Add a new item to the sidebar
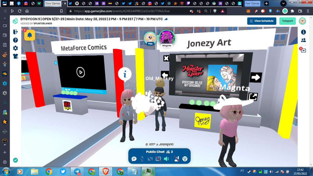The height and width of the screenshot is (176, 313). [5, 153]
